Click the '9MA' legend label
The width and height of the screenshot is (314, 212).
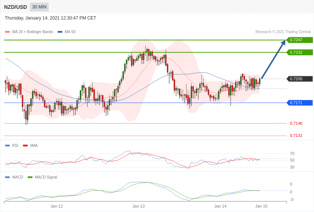coord(34,146)
